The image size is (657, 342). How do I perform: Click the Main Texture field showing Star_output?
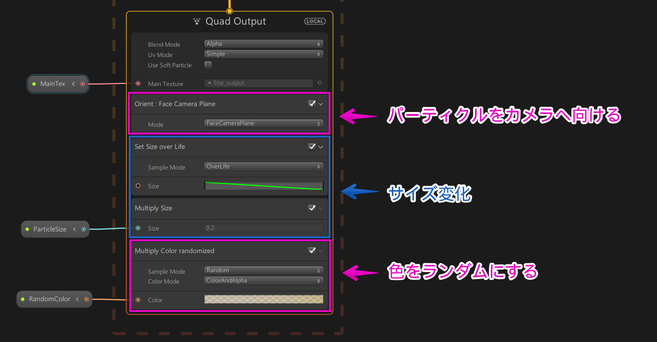coord(259,83)
